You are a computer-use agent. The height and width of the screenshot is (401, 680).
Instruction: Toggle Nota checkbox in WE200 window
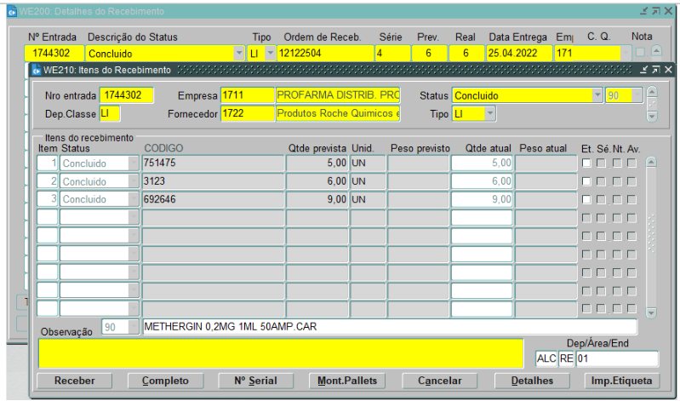pyautogui.click(x=640, y=53)
